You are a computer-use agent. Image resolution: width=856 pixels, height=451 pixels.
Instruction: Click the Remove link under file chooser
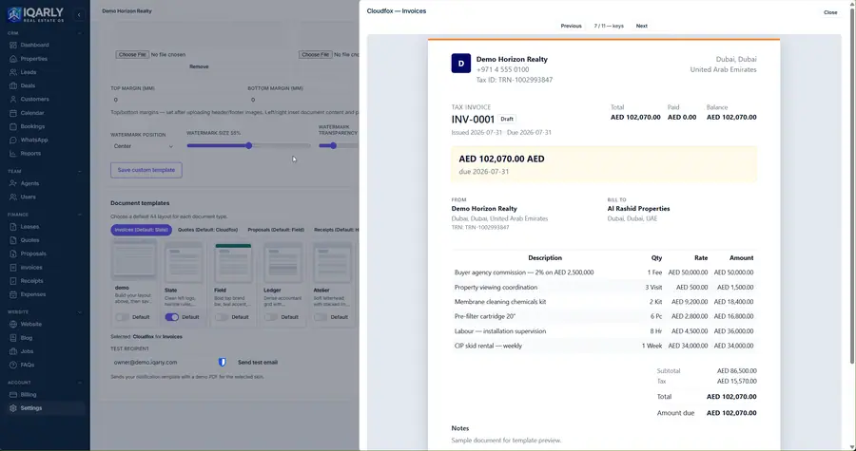199,66
